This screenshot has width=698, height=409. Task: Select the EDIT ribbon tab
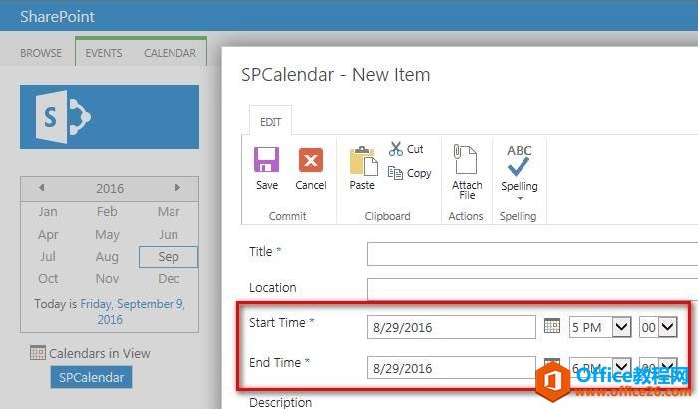(x=270, y=122)
